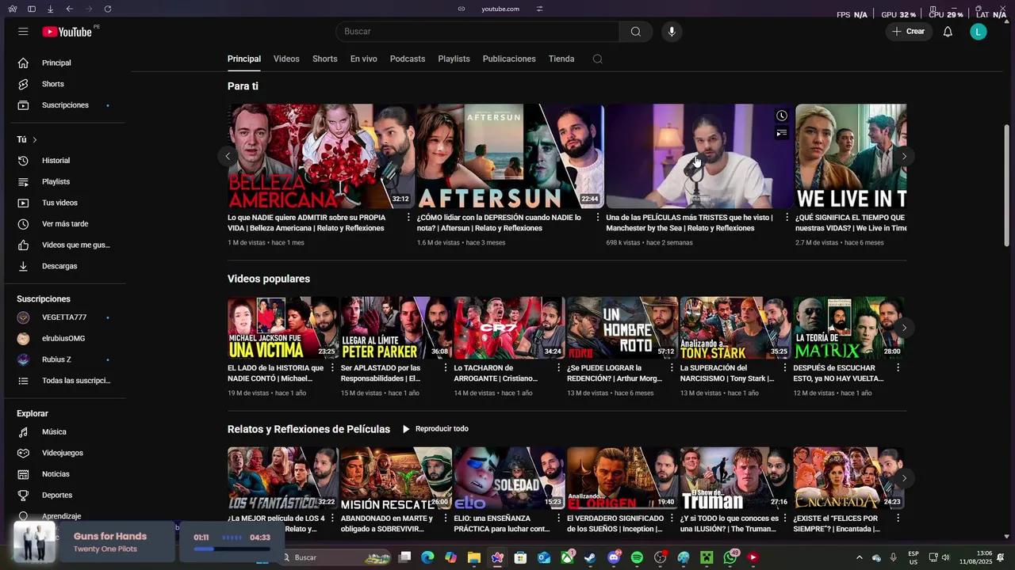Screen dimensions: 1015x570
Task: Open the notifications bell
Action: pos(948,32)
